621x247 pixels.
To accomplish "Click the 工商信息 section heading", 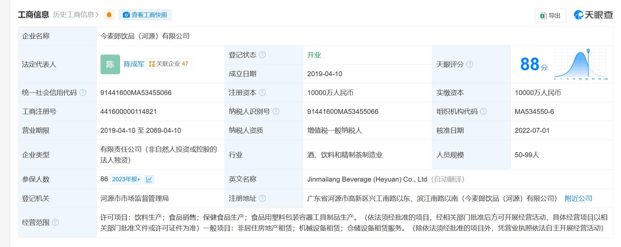I will click(x=33, y=15).
